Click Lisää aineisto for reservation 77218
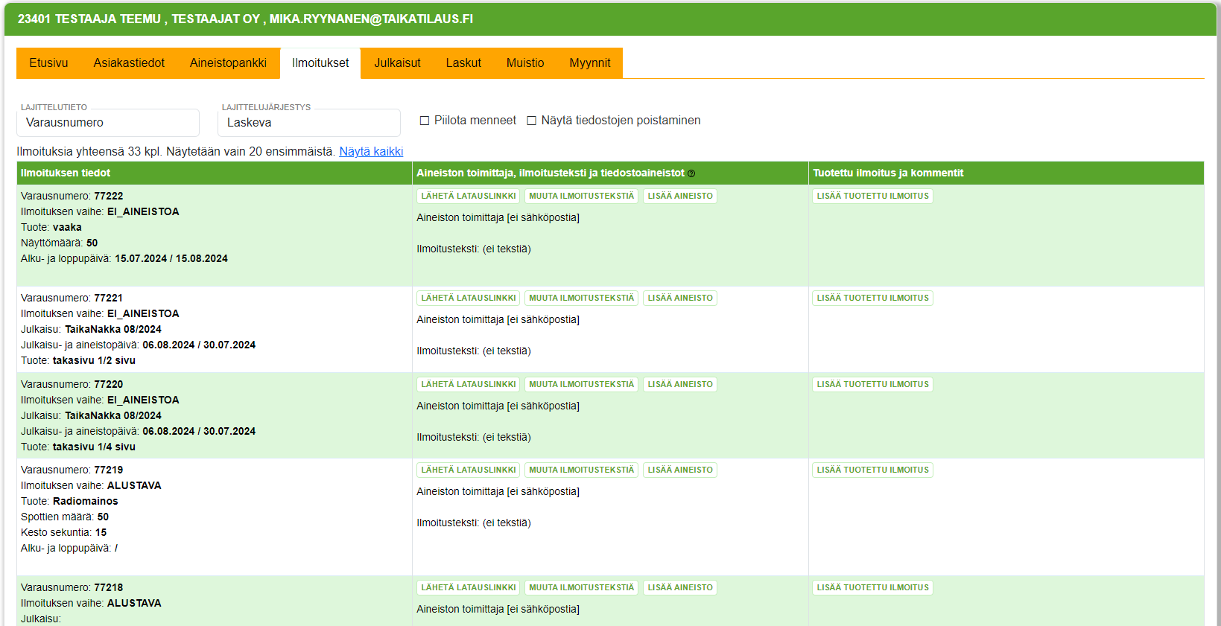The width and height of the screenshot is (1221, 626). [680, 587]
